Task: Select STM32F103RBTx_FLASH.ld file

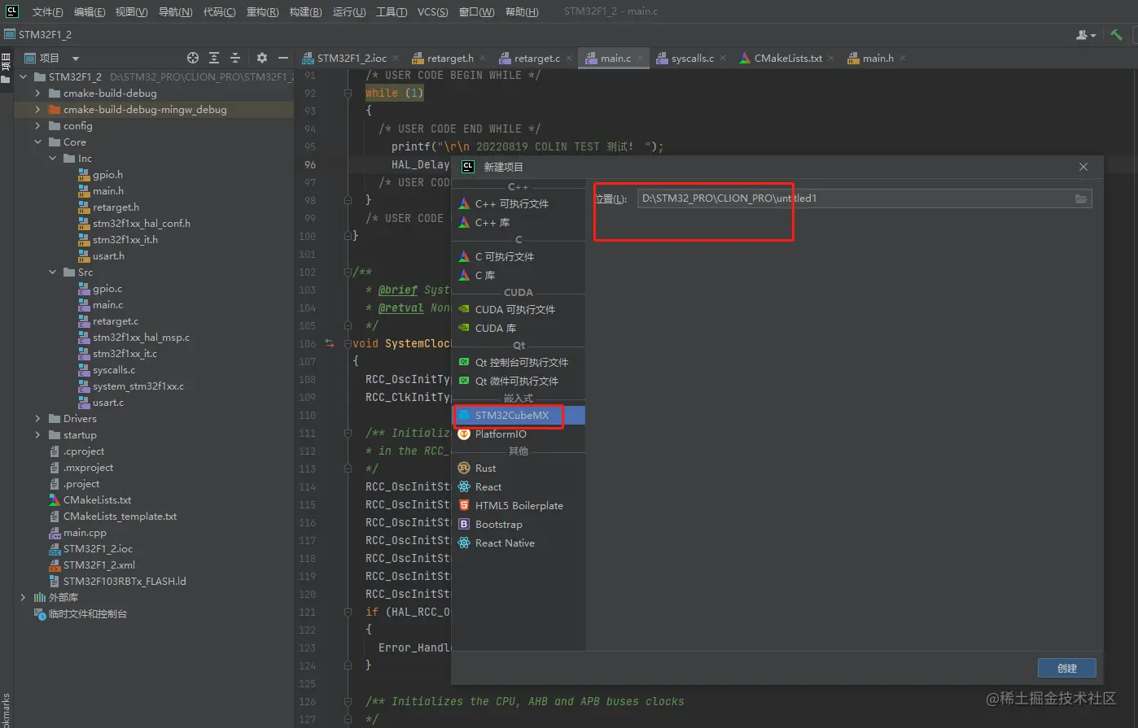Action: [x=125, y=582]
